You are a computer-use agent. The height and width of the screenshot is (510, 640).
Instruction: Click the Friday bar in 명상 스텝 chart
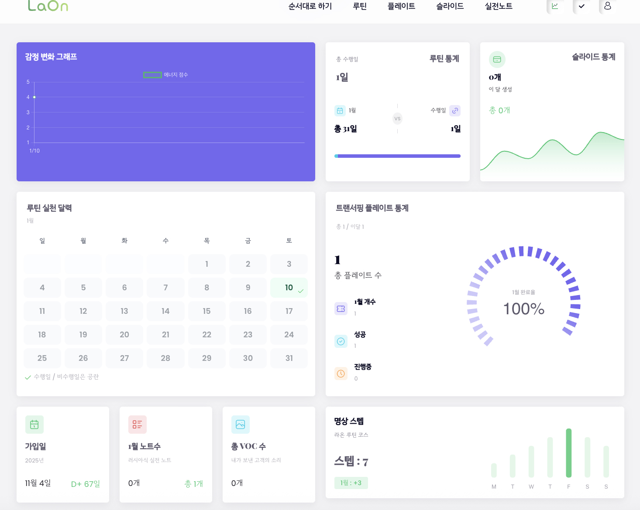coord(568,453)
